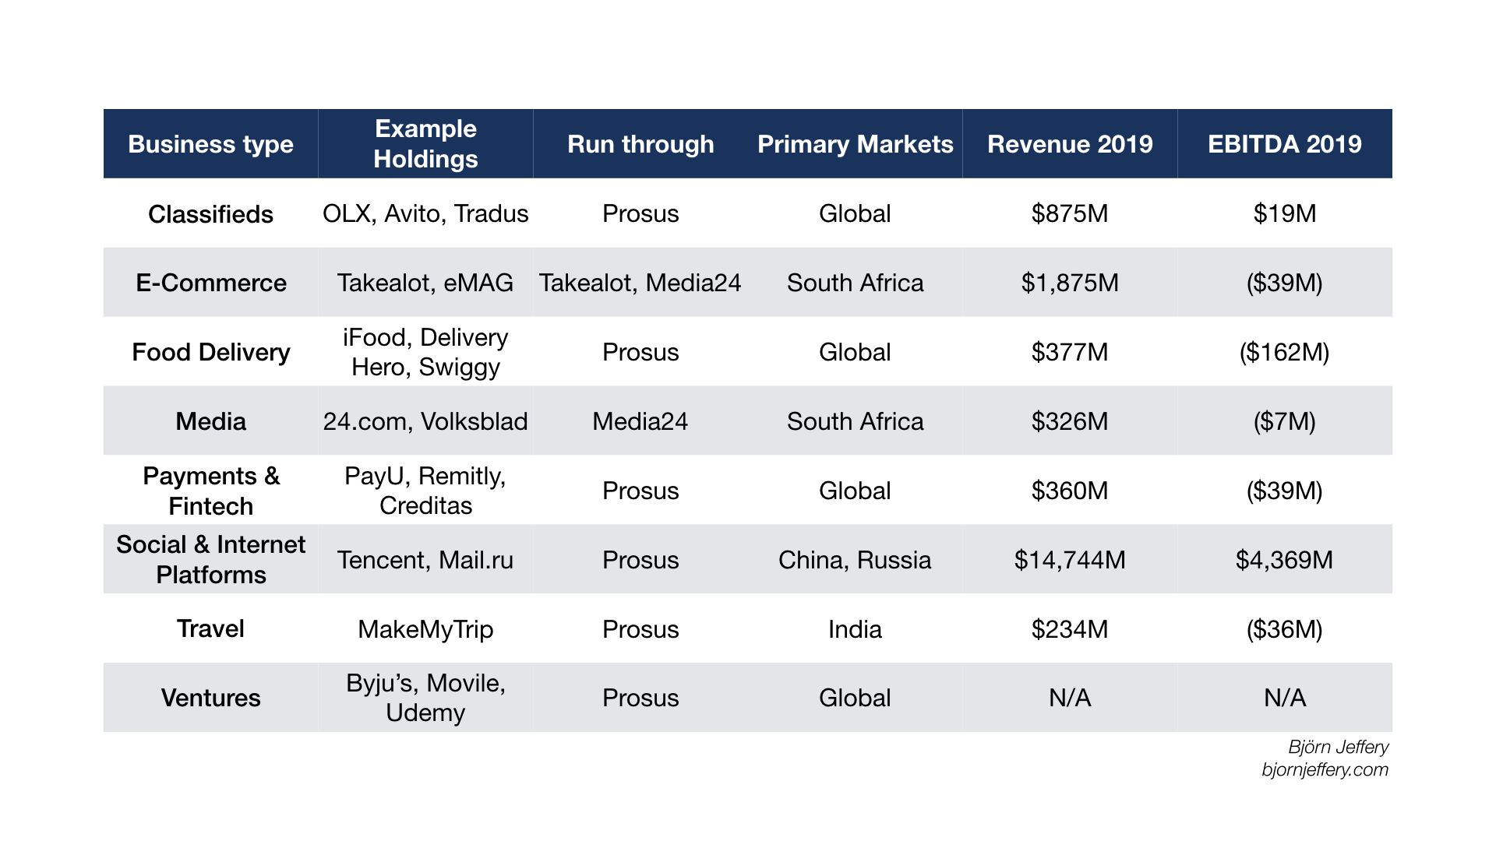Select the Revenue 2019 column header
Image resolution: width=1496 pixels, height=841 pixels.
(x=1070, y=144)
